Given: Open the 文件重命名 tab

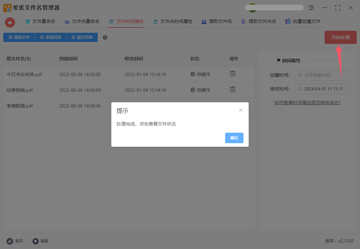Looking at the screenshot, I should [40, 21].
